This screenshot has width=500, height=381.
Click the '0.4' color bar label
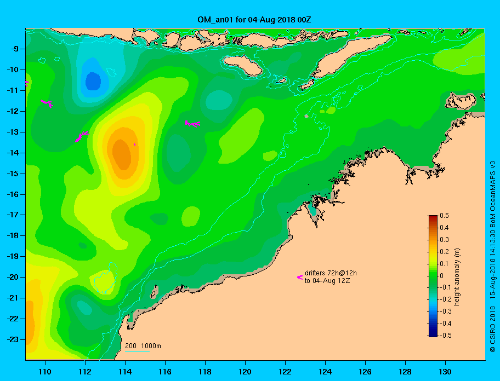pos(444,228)
